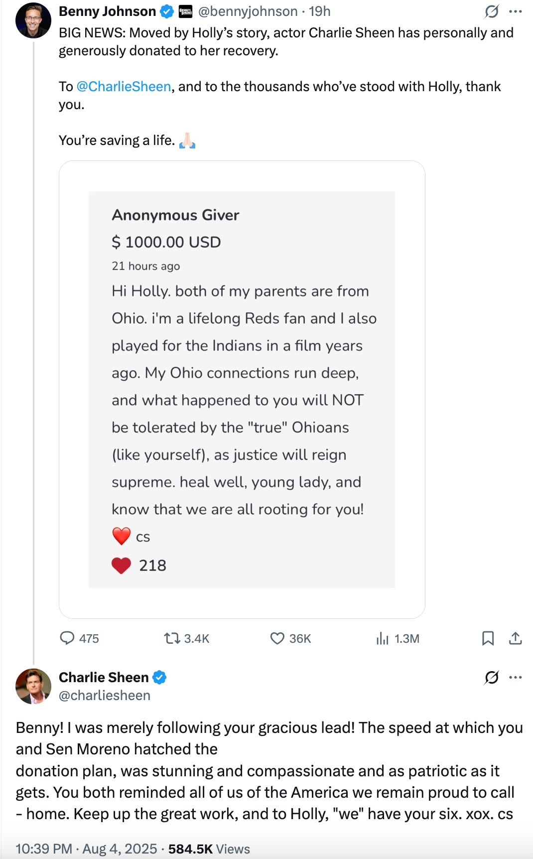
Task: Open more options on Charlie Sheen's reply
Action: (x=516, y=677)
